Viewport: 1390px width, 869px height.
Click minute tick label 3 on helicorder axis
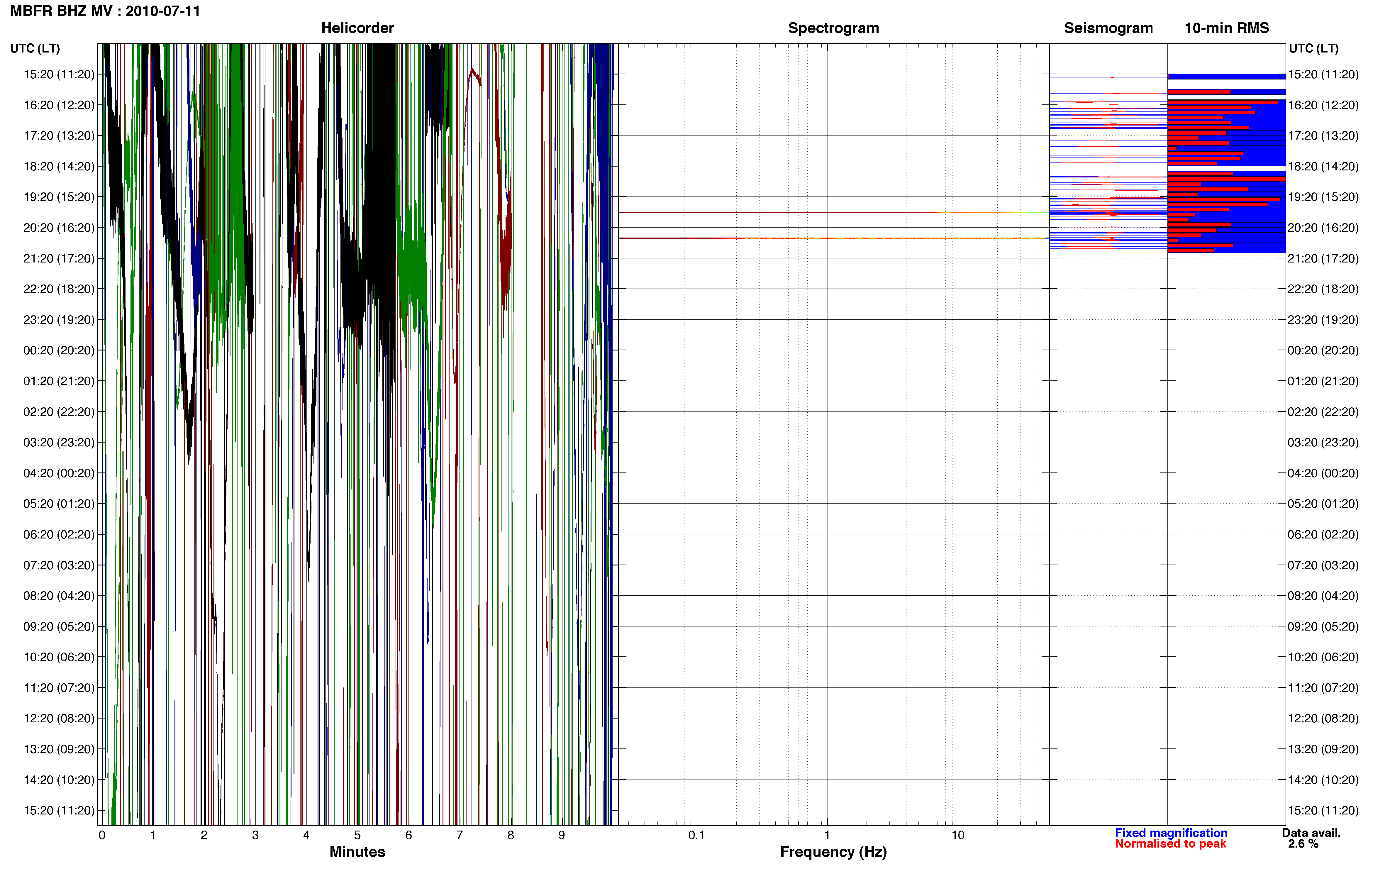(255, 836)
